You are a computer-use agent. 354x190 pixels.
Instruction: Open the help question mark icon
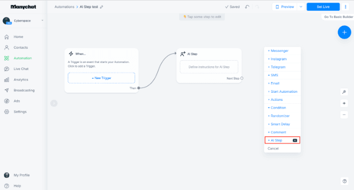pyautogui.click(x=344, y=181)
